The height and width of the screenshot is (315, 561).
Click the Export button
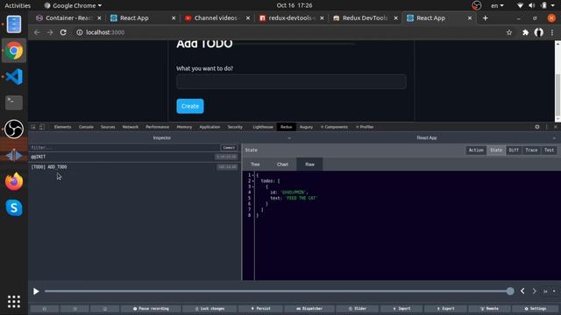coord(446,309)
